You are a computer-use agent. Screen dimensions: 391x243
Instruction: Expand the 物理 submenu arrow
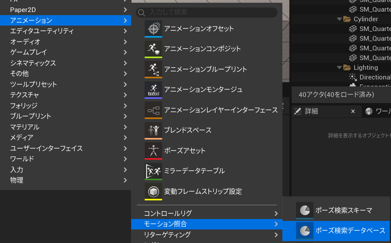pos(125,180)
